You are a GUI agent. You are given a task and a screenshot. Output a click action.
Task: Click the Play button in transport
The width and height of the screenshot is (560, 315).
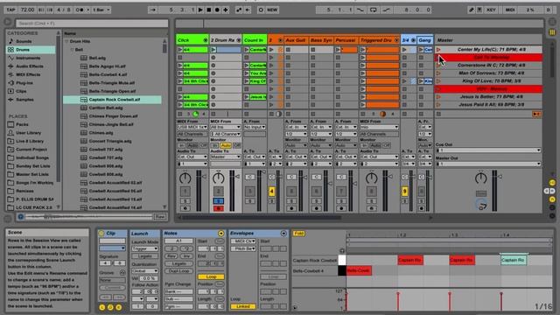coord(200,10)
